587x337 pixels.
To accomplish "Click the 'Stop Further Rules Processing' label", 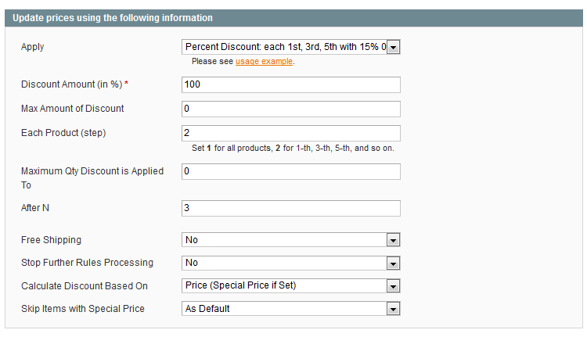I will (x=87, y=263).
